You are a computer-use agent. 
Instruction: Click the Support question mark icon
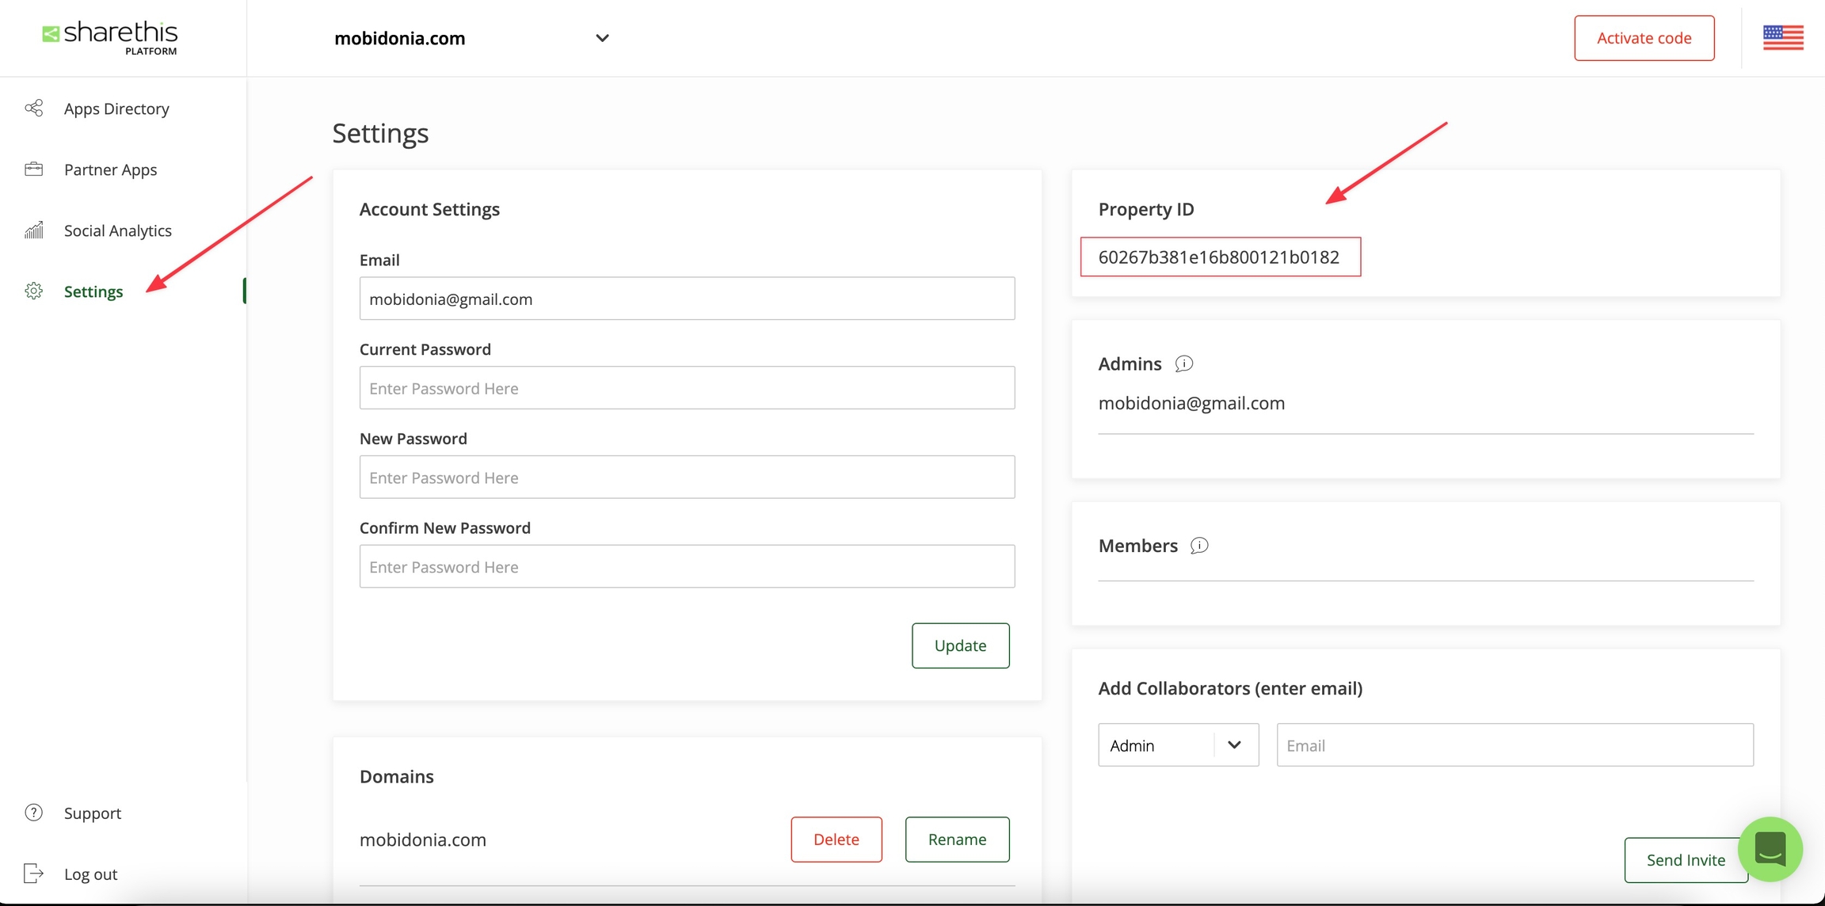click(x=33, y=813)
